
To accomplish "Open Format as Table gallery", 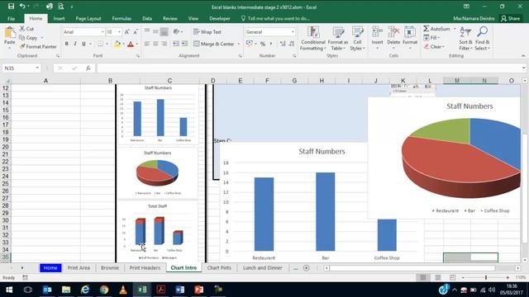I will pos(338,39).
